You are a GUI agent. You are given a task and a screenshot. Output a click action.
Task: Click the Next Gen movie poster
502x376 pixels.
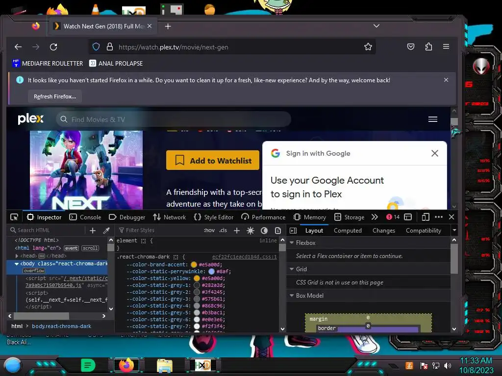tap(86, 170)
